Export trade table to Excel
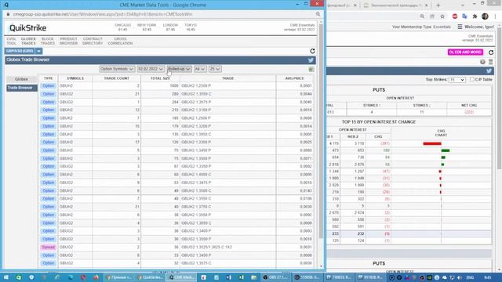This screenshot has height=282, width=502. point(311,69)
